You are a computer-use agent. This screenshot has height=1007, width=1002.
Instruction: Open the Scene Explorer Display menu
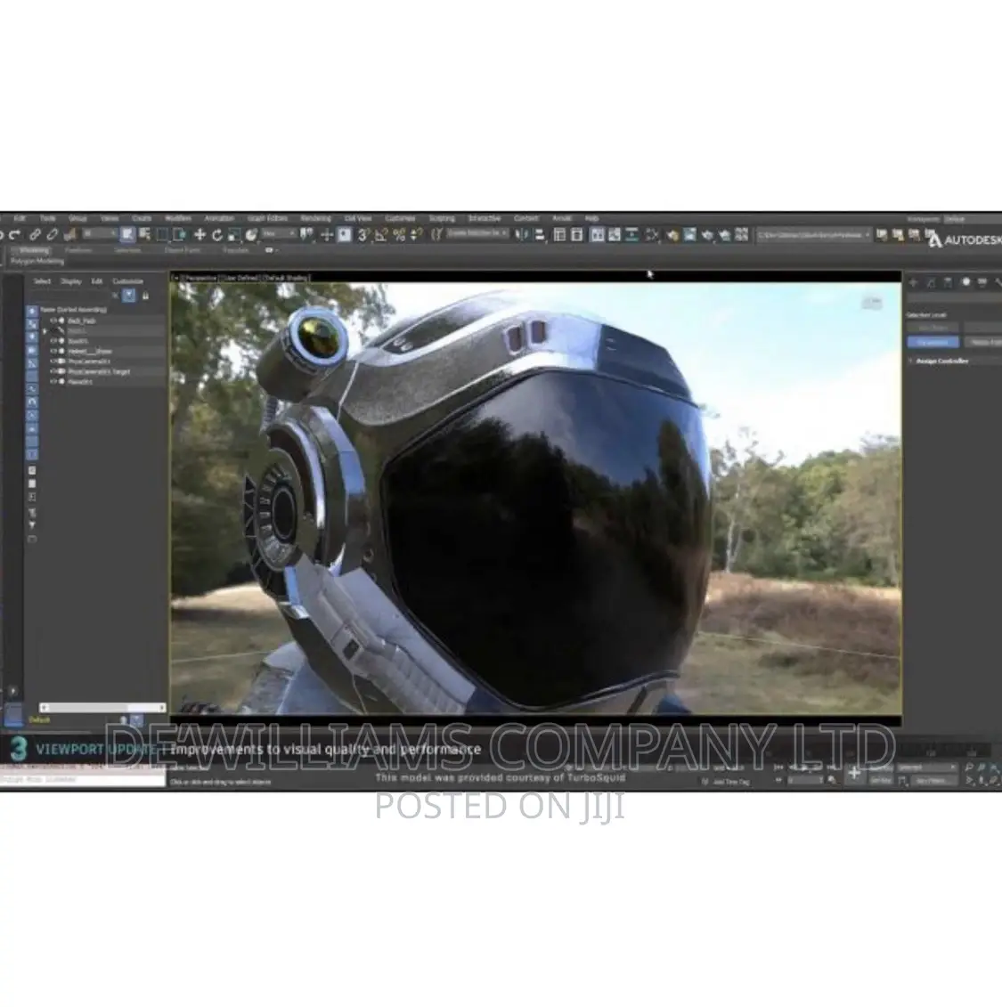click(70, 282)
